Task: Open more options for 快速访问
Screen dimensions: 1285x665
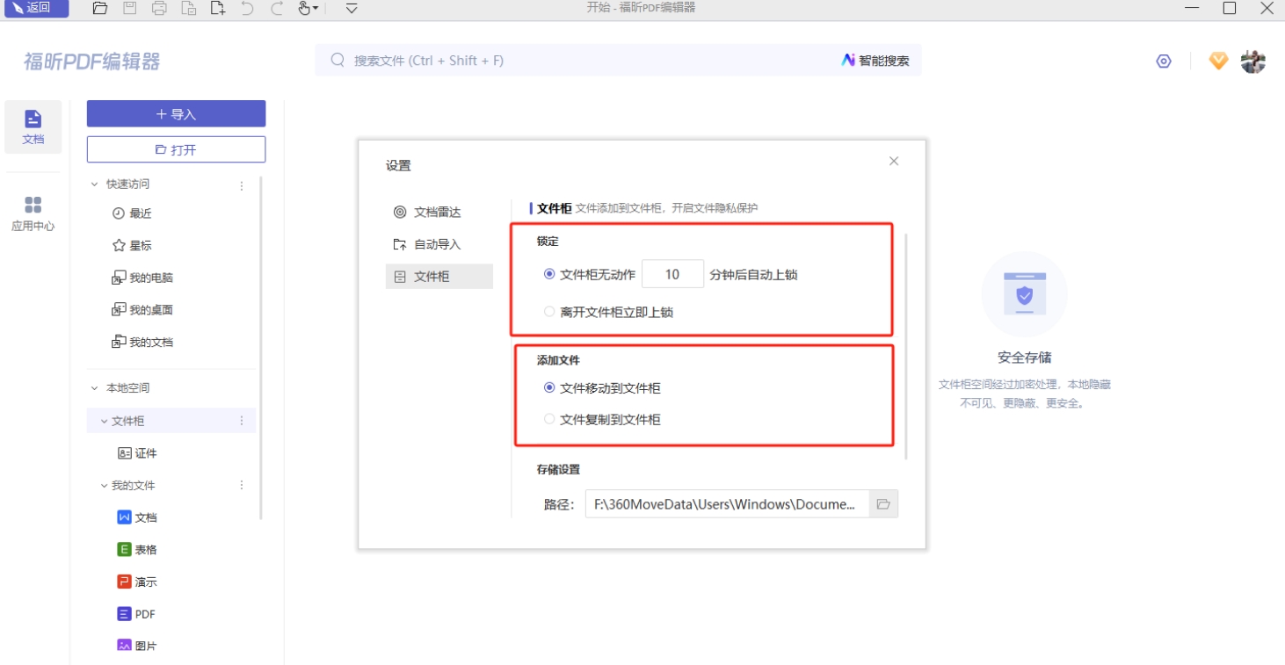Action: [242, 185]
